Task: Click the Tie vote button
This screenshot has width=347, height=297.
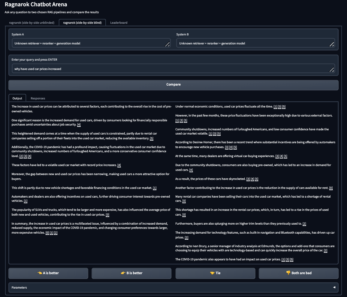Action: tap(215, 273)
